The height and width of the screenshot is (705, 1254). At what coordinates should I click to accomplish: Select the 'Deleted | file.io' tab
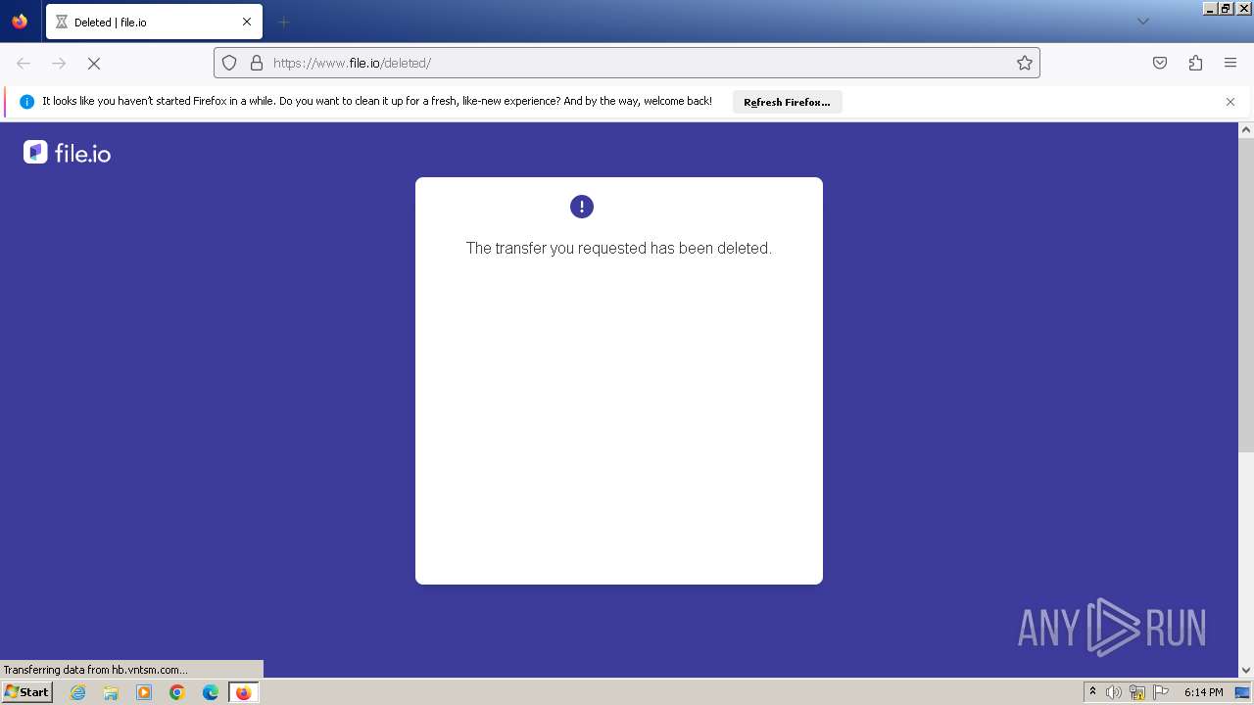click(x=154, y=22)
